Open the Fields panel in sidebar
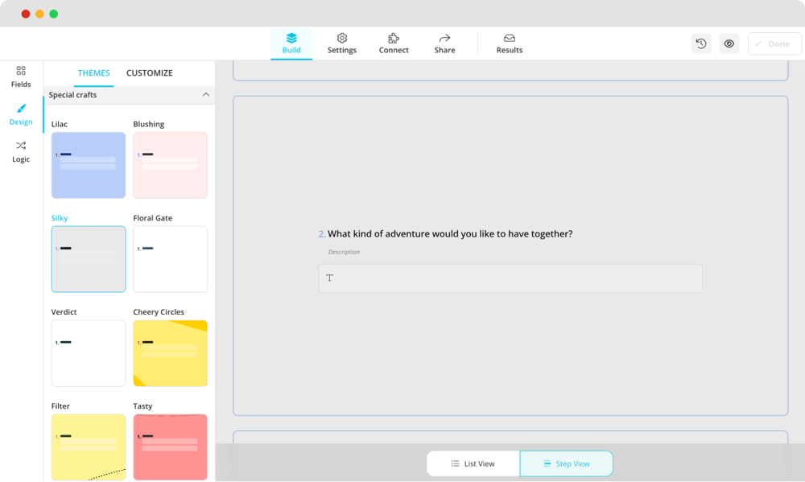 (x=21, y=71)
